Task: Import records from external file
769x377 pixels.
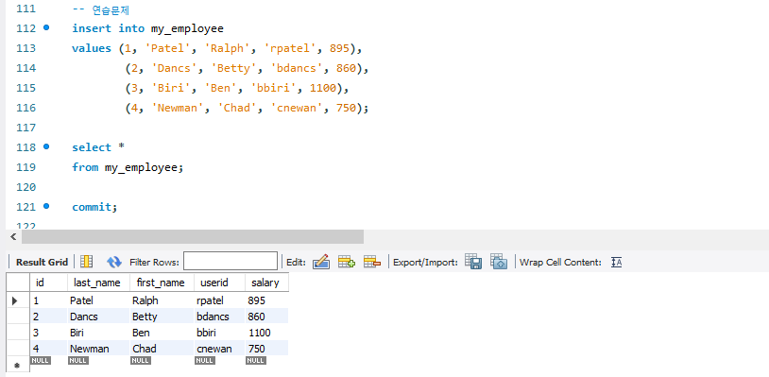Action: coord(499,262)
